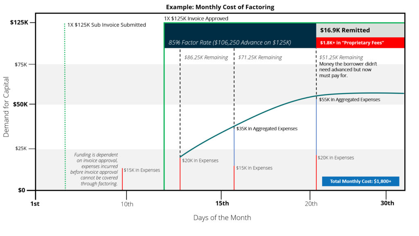Screen dimensions: 419x236
Task: Select the 10th day axis label
Action: tap(126, 203)
